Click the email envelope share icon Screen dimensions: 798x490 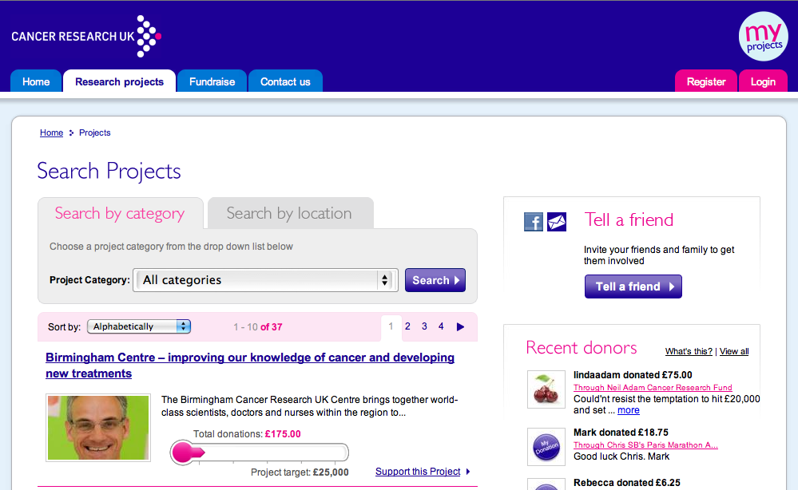point(557,222)
